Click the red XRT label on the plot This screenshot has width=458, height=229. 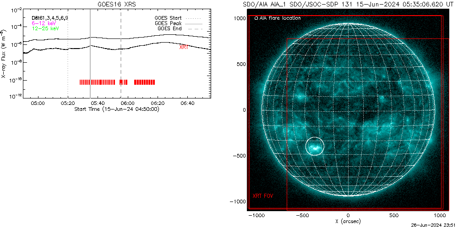[x=184, y=47]
